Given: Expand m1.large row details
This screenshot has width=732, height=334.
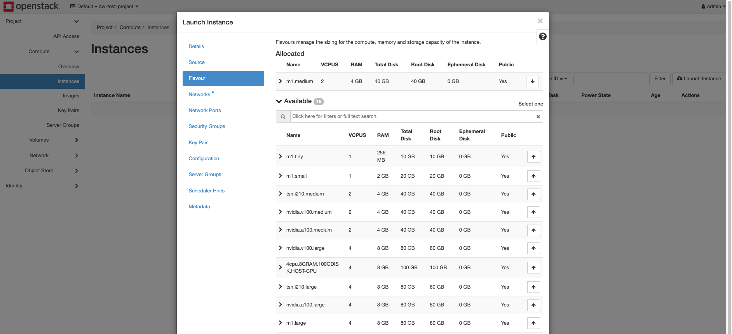Looking at the screenshot, I should pos(280,323).
